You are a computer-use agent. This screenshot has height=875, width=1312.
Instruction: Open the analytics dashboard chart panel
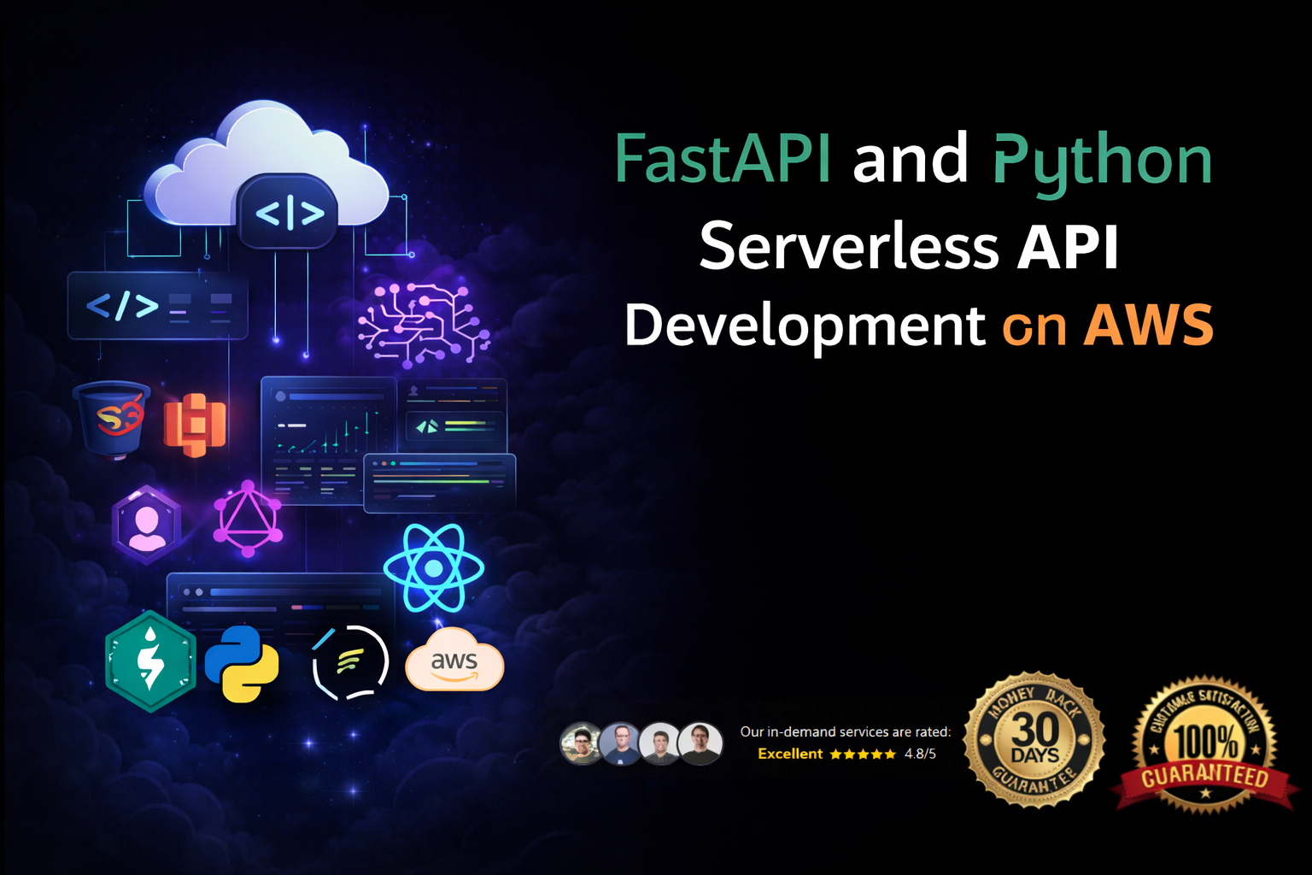coord(328,438)
